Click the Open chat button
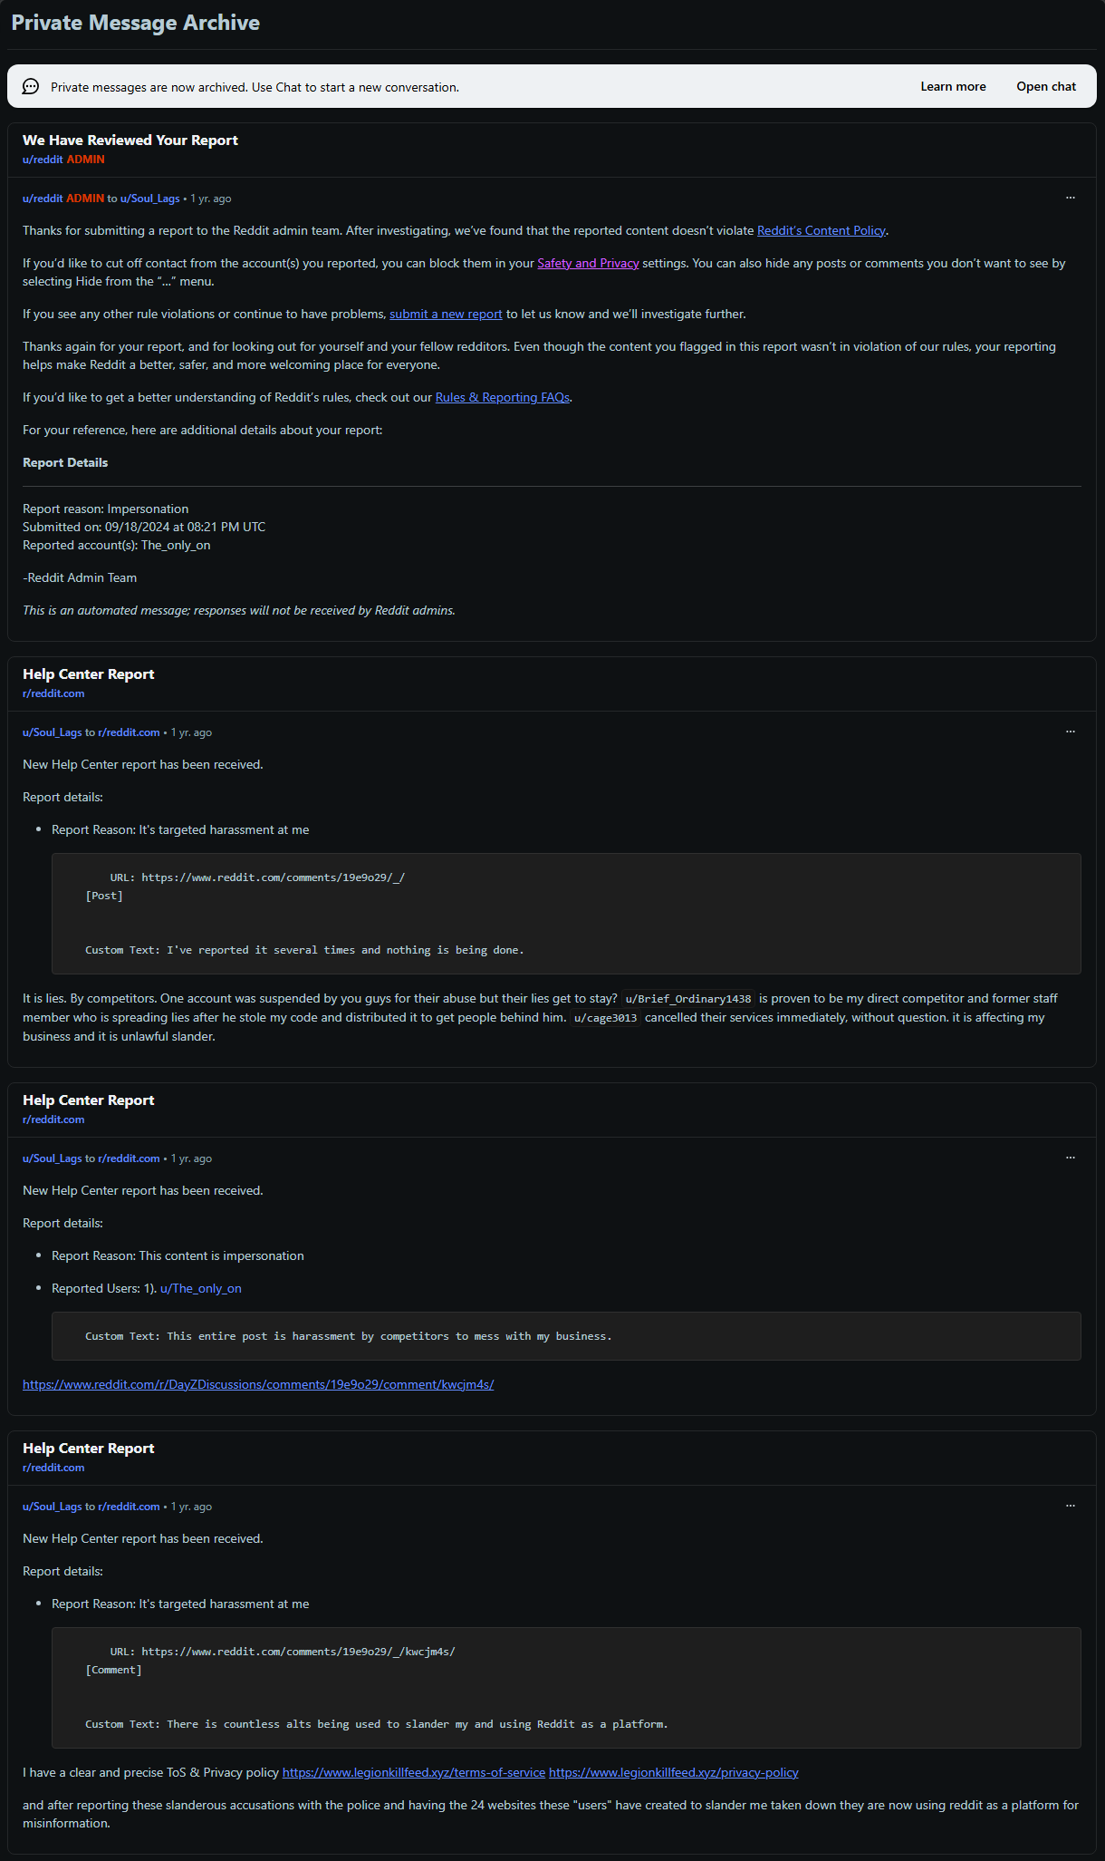1105x1861 pixels. coord(1046,86)
